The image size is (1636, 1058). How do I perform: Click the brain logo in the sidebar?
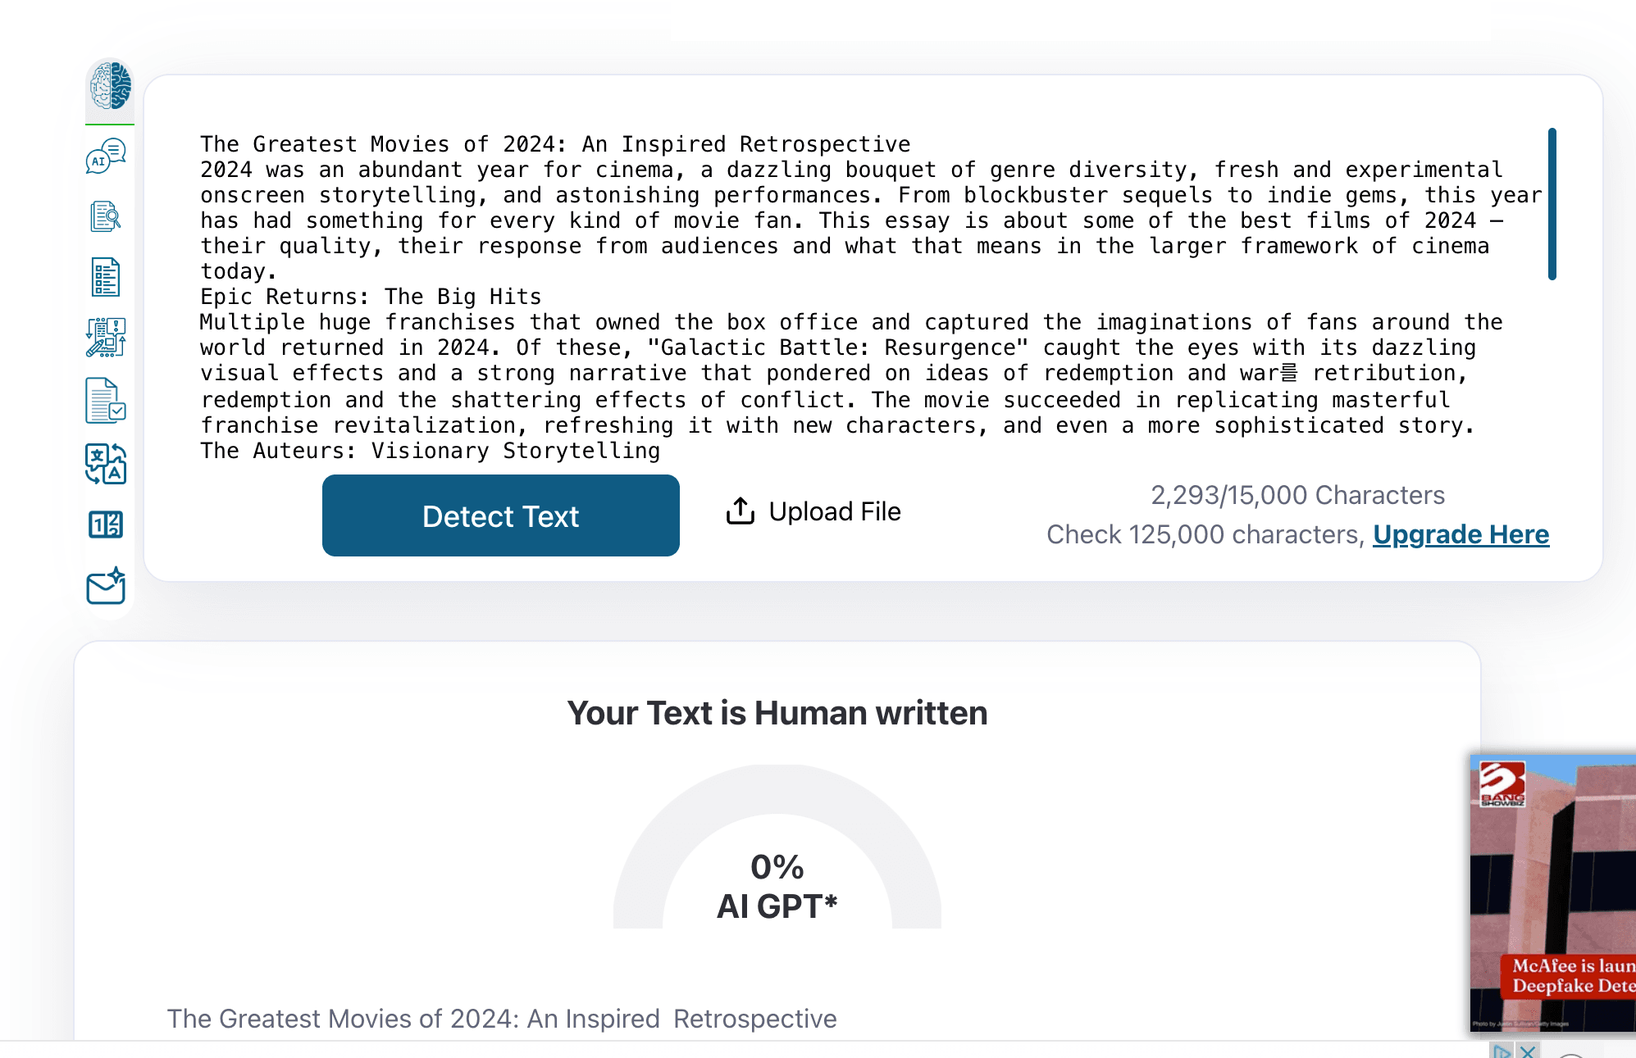(x=110, y=86)
